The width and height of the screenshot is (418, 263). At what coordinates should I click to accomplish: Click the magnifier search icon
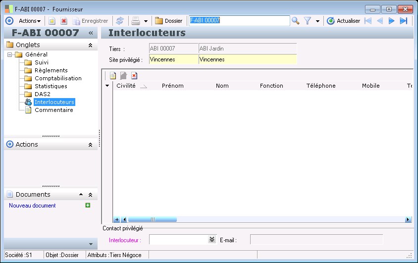click(x=295, y=21)
